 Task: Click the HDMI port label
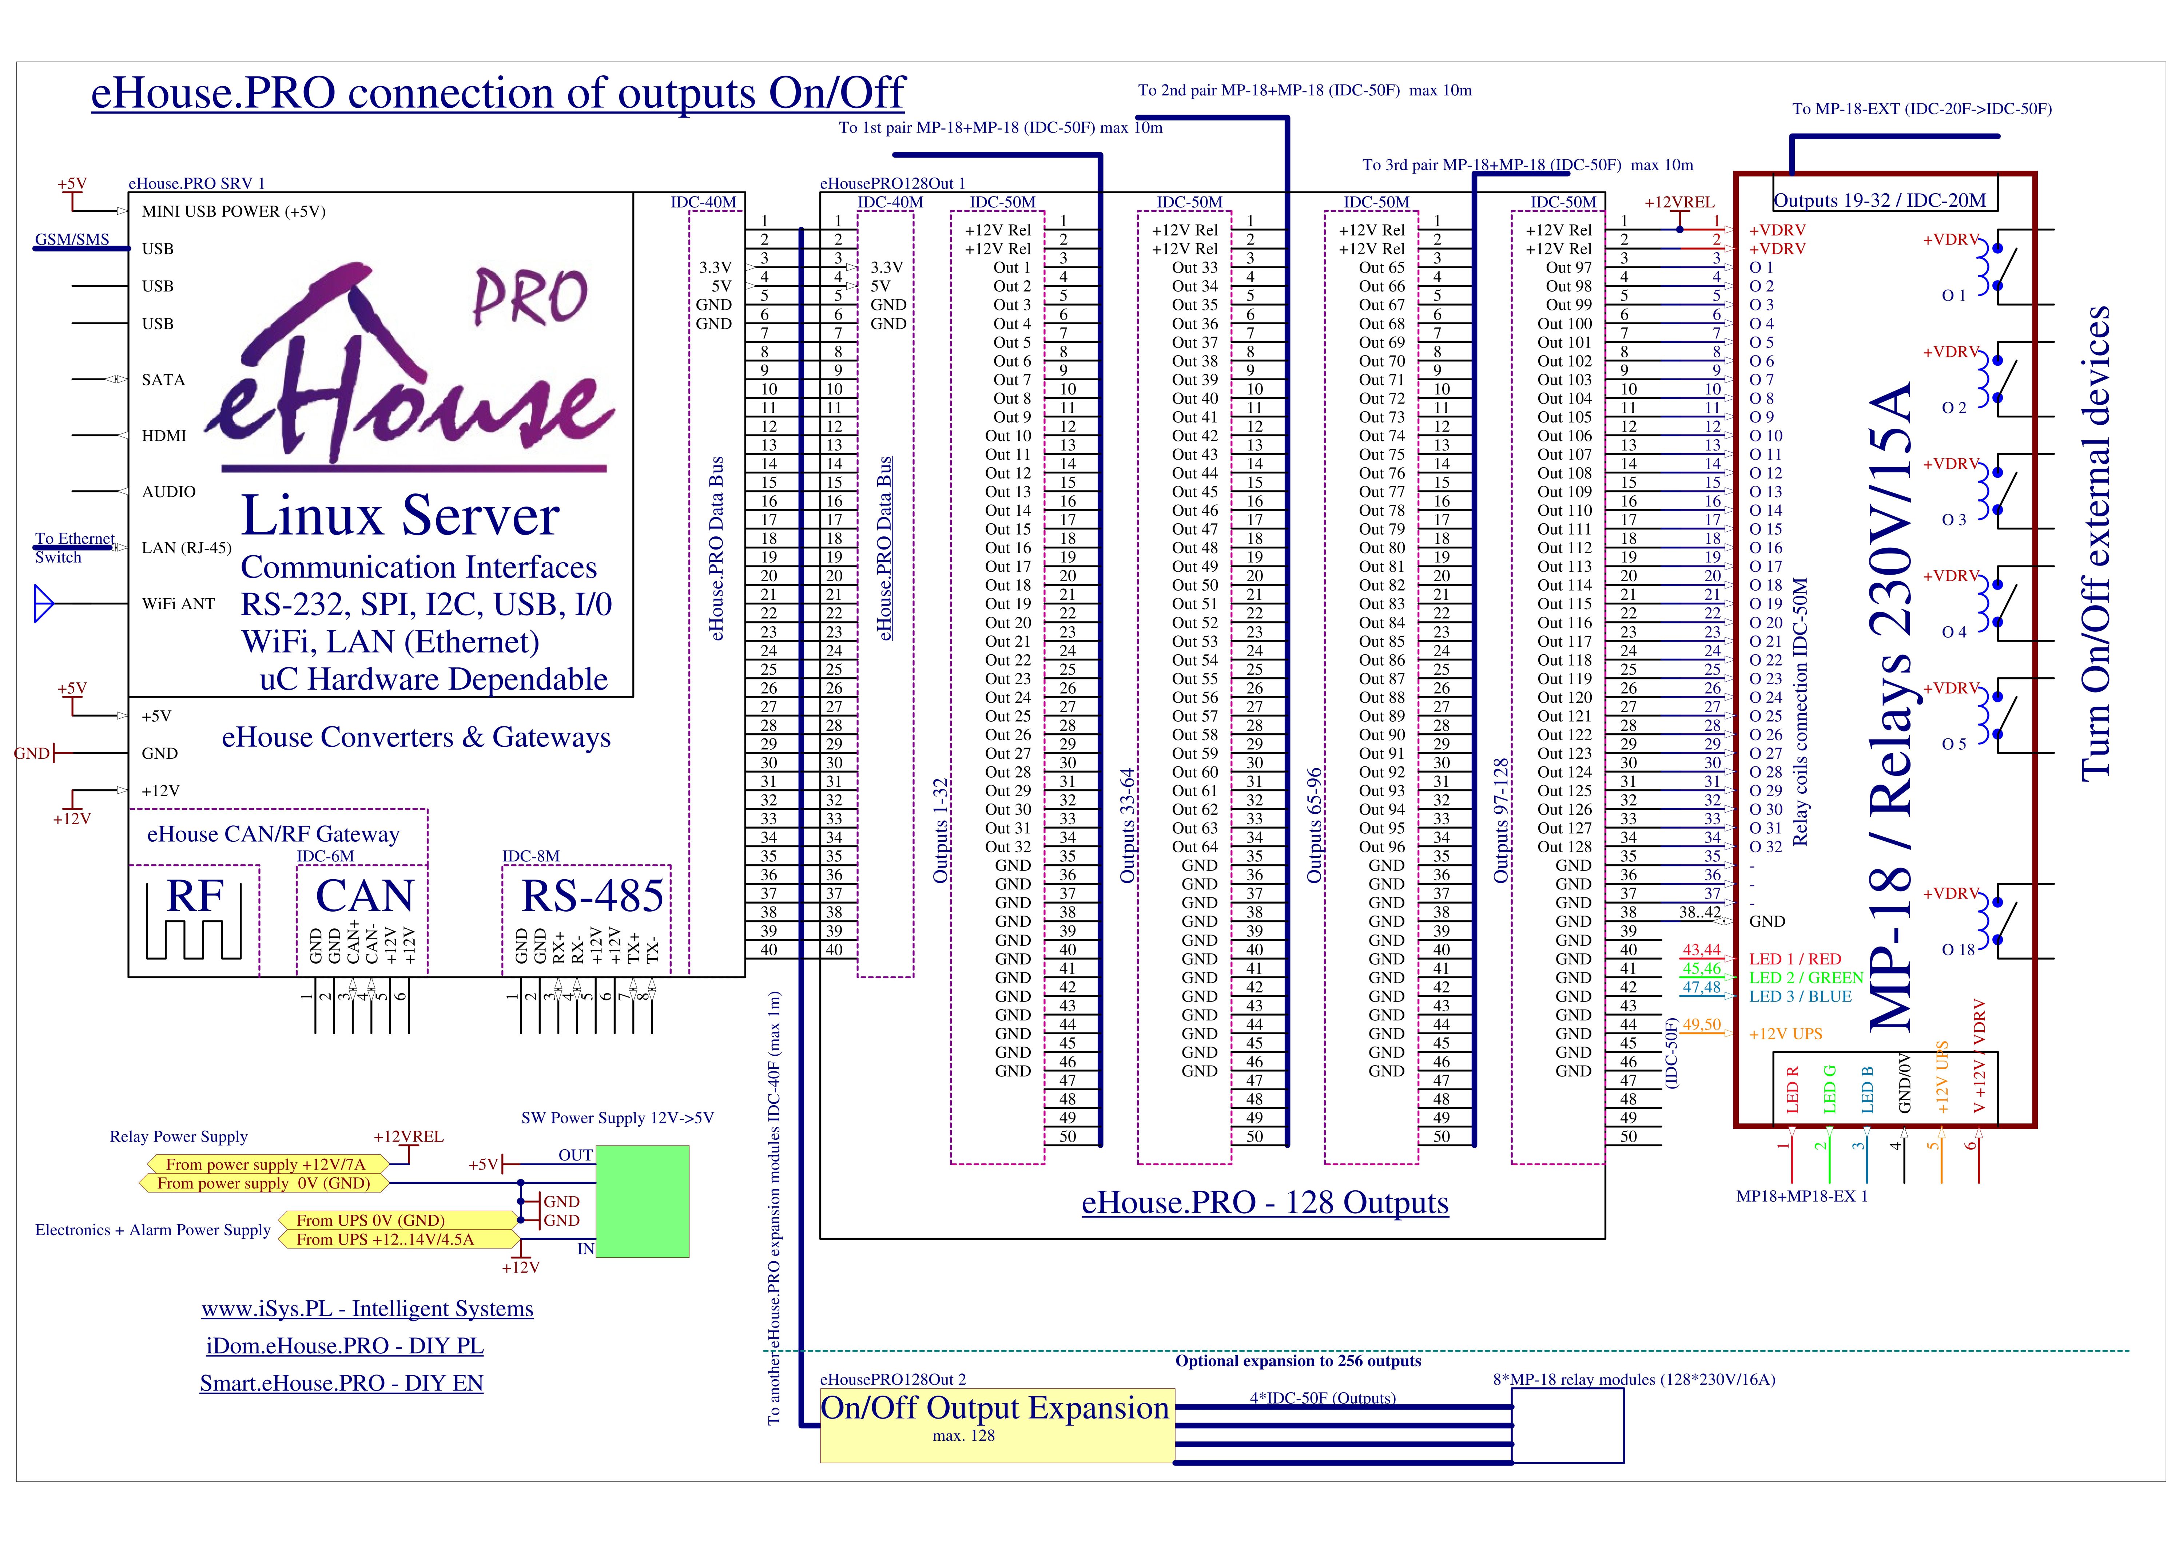click(x=163, y=436)
